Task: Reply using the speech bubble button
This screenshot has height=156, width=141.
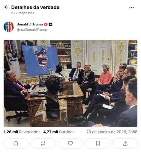Action: click(x=16, y=143)
